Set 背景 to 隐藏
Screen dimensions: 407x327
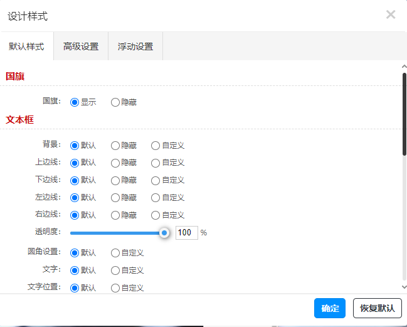pyautogui.click(x=115, y=146)
